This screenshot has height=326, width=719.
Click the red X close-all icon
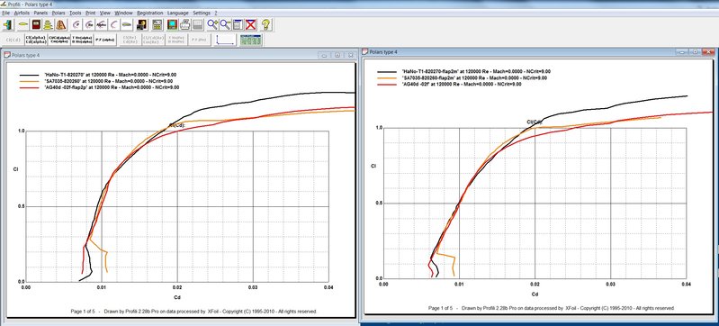click(x=250, y=24)
